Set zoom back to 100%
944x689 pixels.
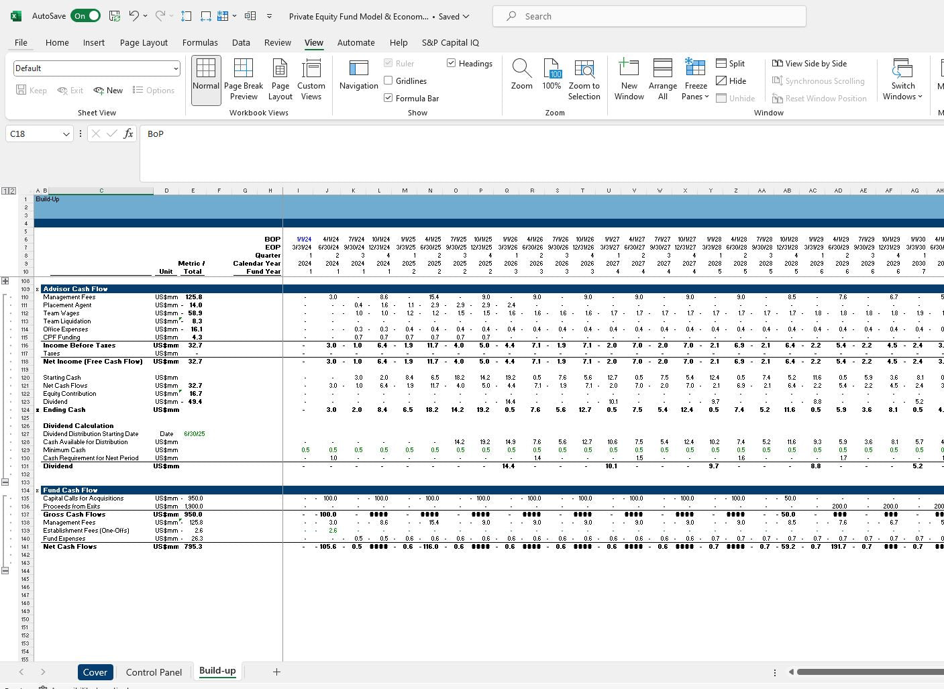click(552, 78)
